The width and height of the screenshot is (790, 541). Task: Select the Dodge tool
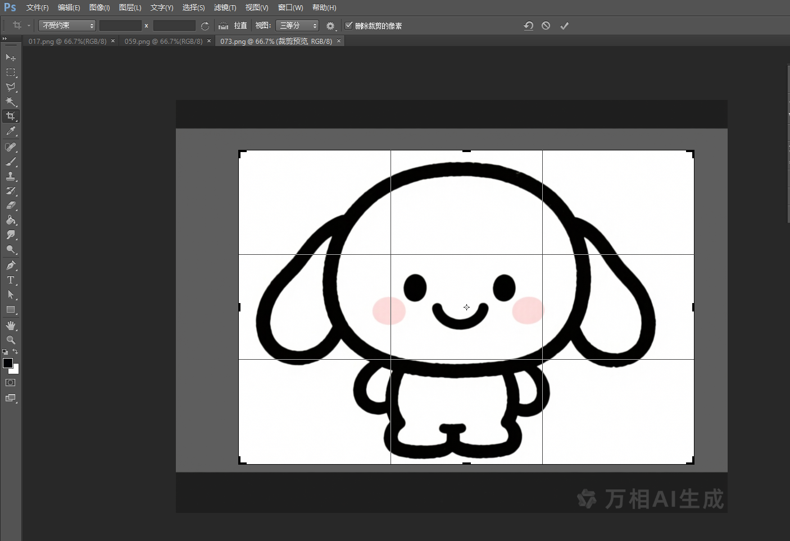click(11, 249)
